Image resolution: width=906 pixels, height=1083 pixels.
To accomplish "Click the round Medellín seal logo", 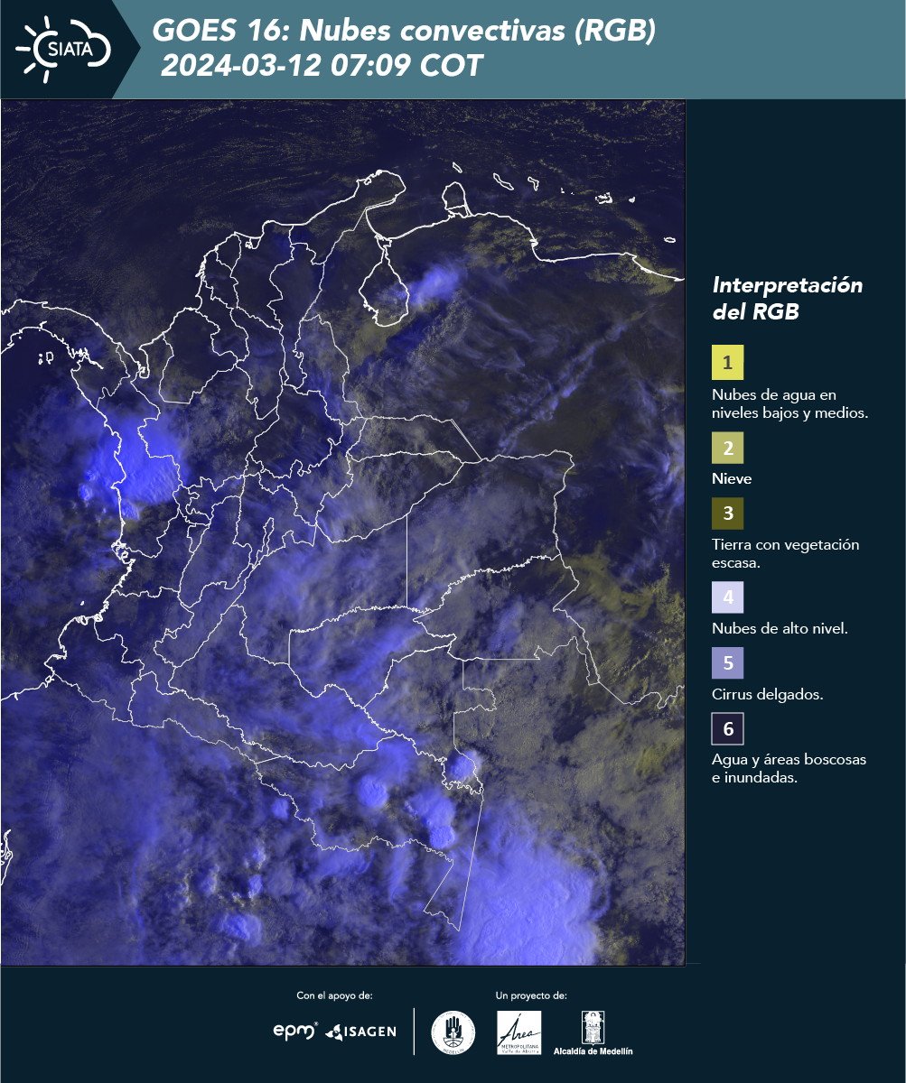I will tap(453, 1032).
